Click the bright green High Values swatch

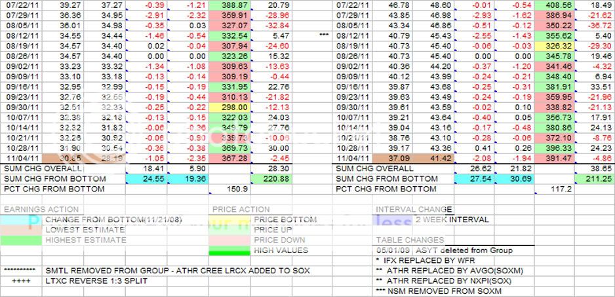pos(229,250)
